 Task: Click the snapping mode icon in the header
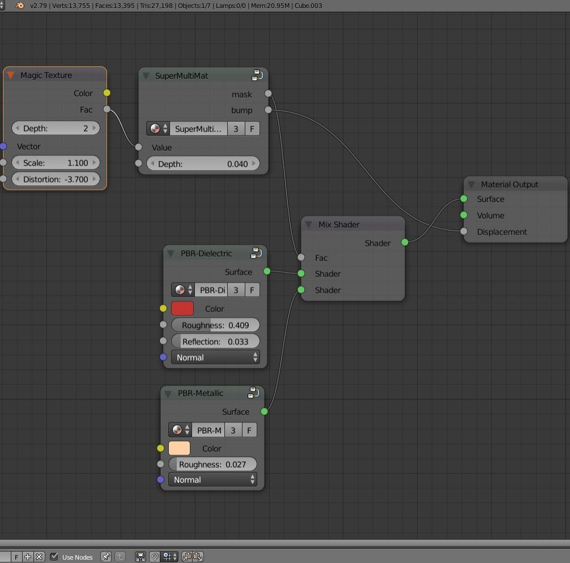[x=166, y=557]
